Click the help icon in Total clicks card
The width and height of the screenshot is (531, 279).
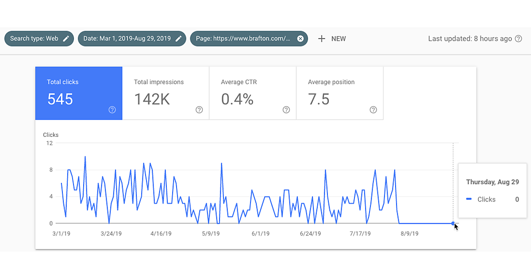(112, 110)
